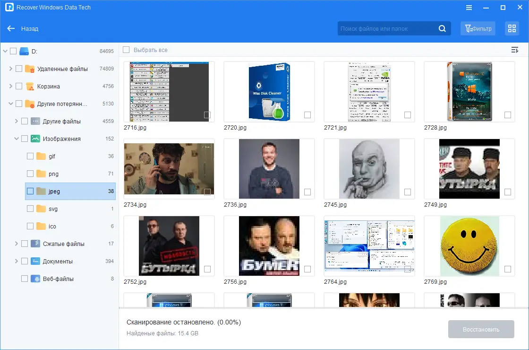Check the Выбрать все checkbox

tap(126, 50)
